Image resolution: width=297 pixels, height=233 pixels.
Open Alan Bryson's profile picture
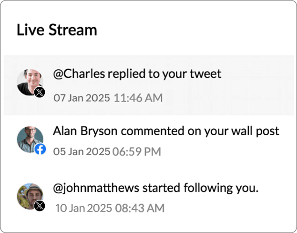(x=29, y=138)
